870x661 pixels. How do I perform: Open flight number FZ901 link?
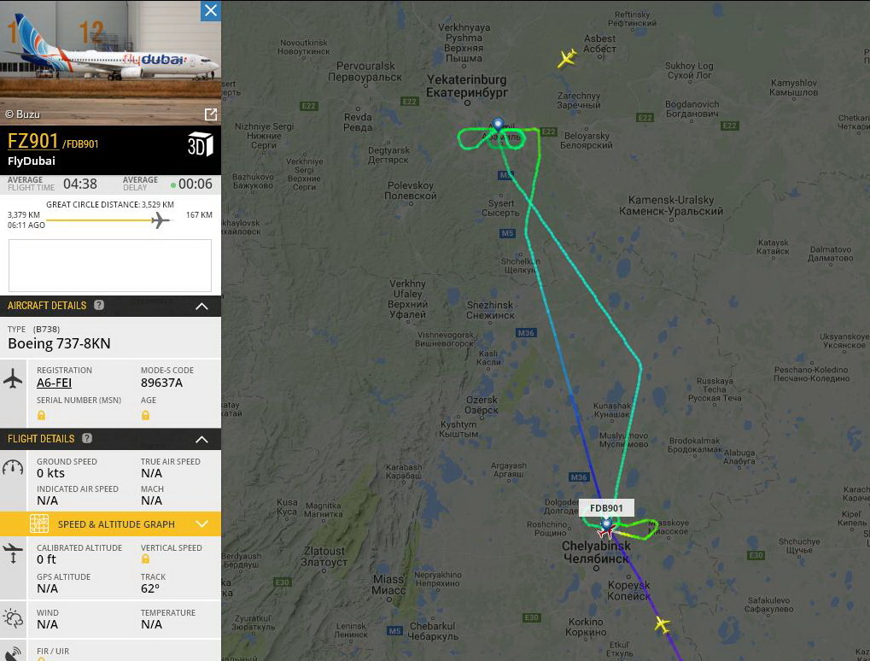(32, 141)
